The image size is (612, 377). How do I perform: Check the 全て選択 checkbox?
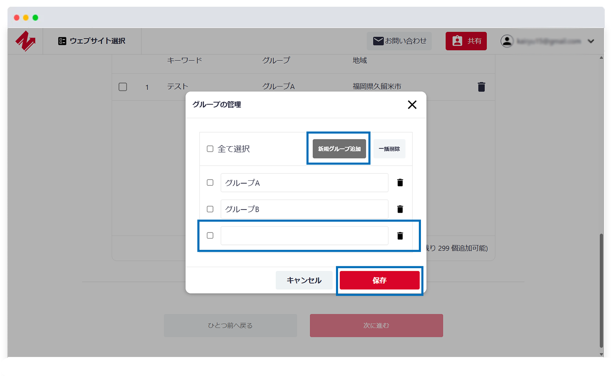pos(210,148)
